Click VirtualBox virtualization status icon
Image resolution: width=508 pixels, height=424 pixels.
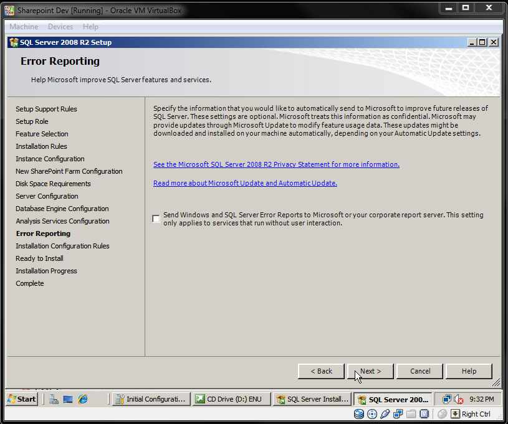(424, 414)
